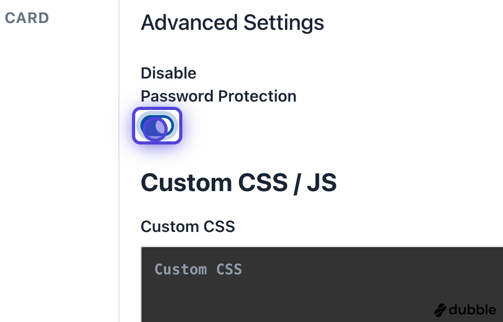The image size is (503, 322).
Task: Click the dubble logo icon
Action: (440, 310)
